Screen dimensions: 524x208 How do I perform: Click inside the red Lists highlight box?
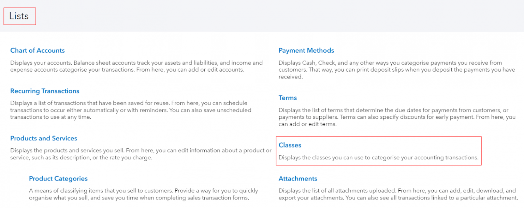click(19, 16)
